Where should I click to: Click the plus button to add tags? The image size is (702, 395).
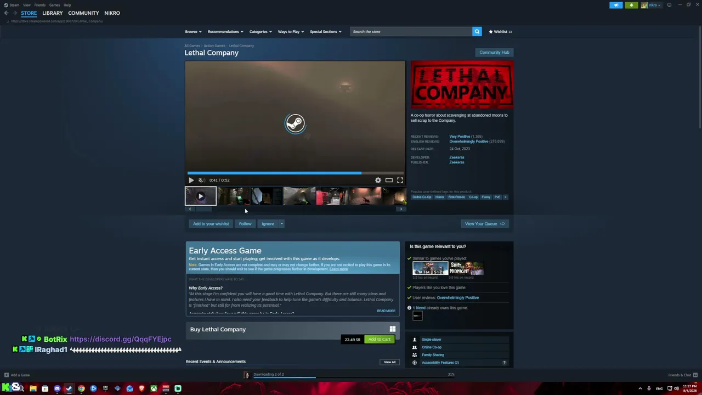(505, 197)
